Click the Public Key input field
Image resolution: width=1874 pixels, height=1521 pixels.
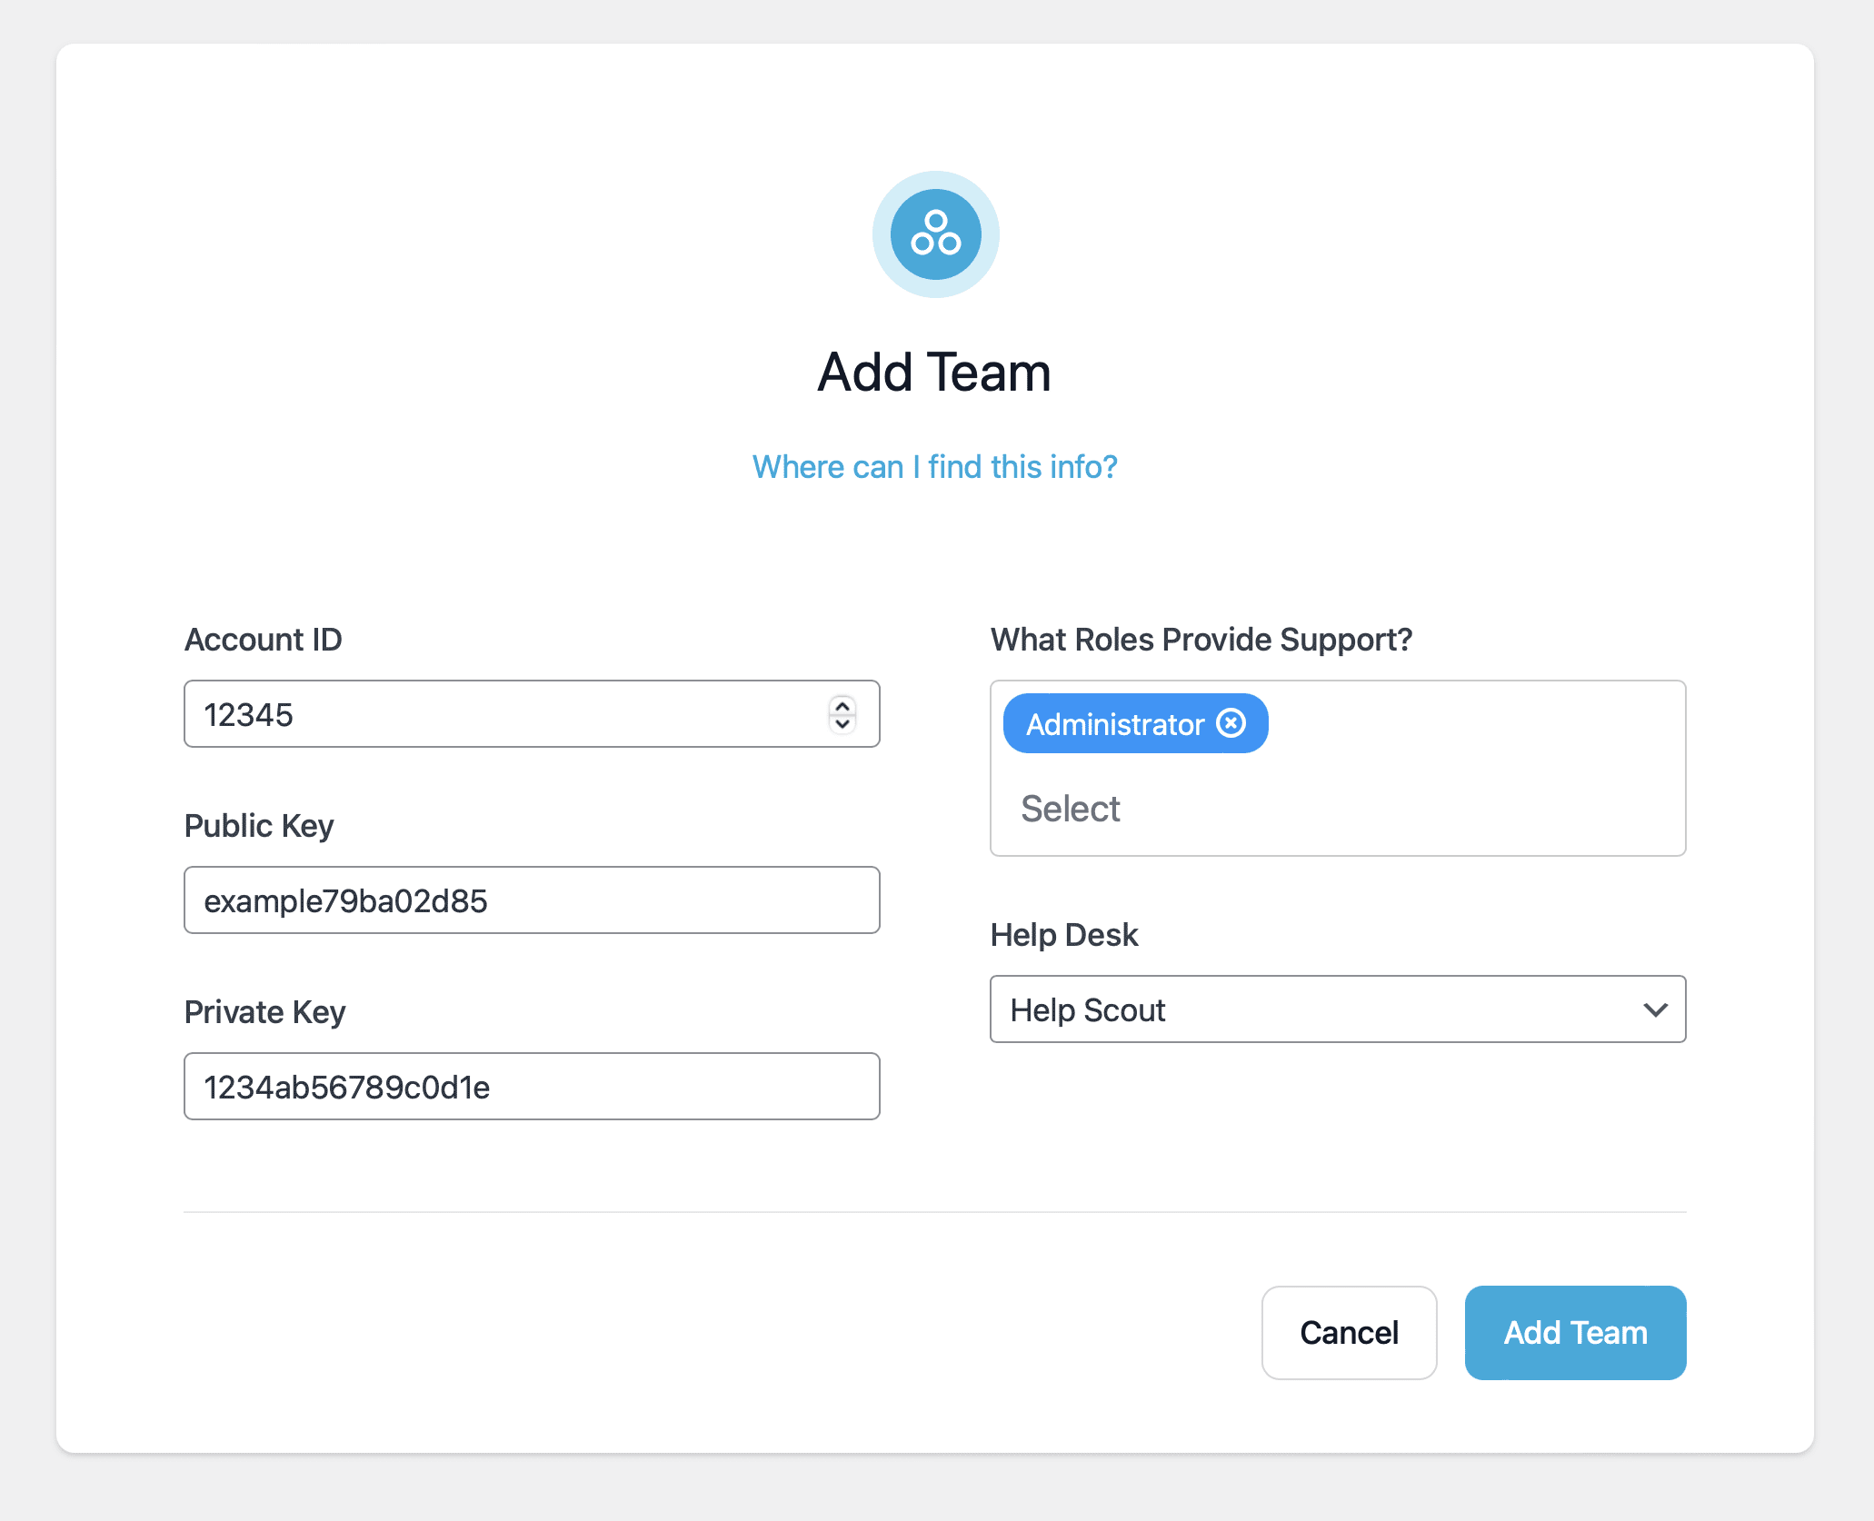point(533,901)
